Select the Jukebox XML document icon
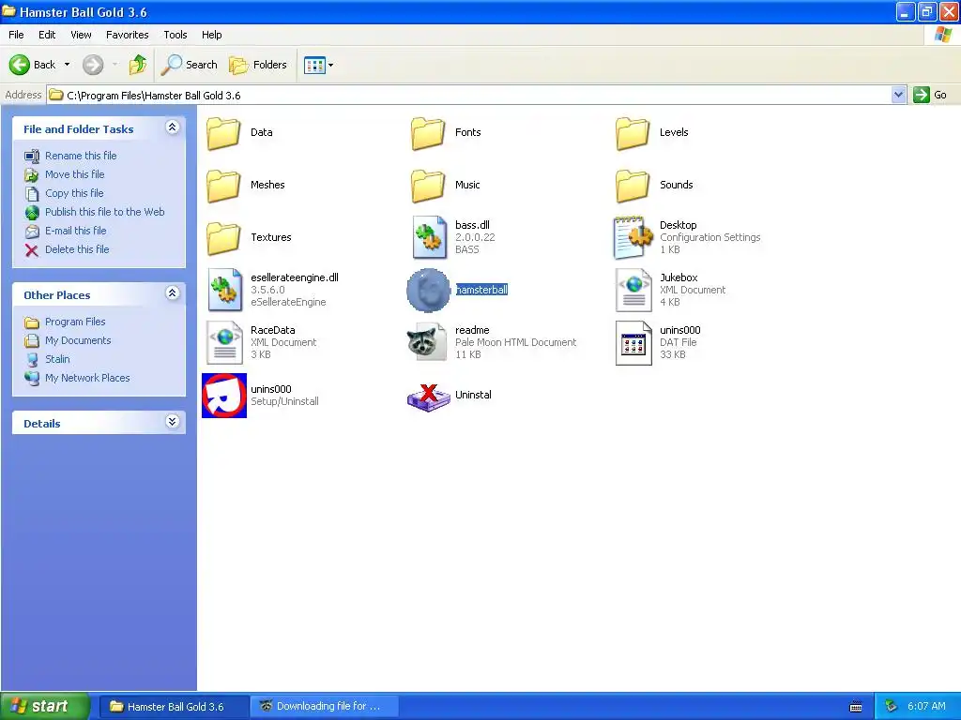Viewport: 961px width, 720px height. (x=633, y=290)
